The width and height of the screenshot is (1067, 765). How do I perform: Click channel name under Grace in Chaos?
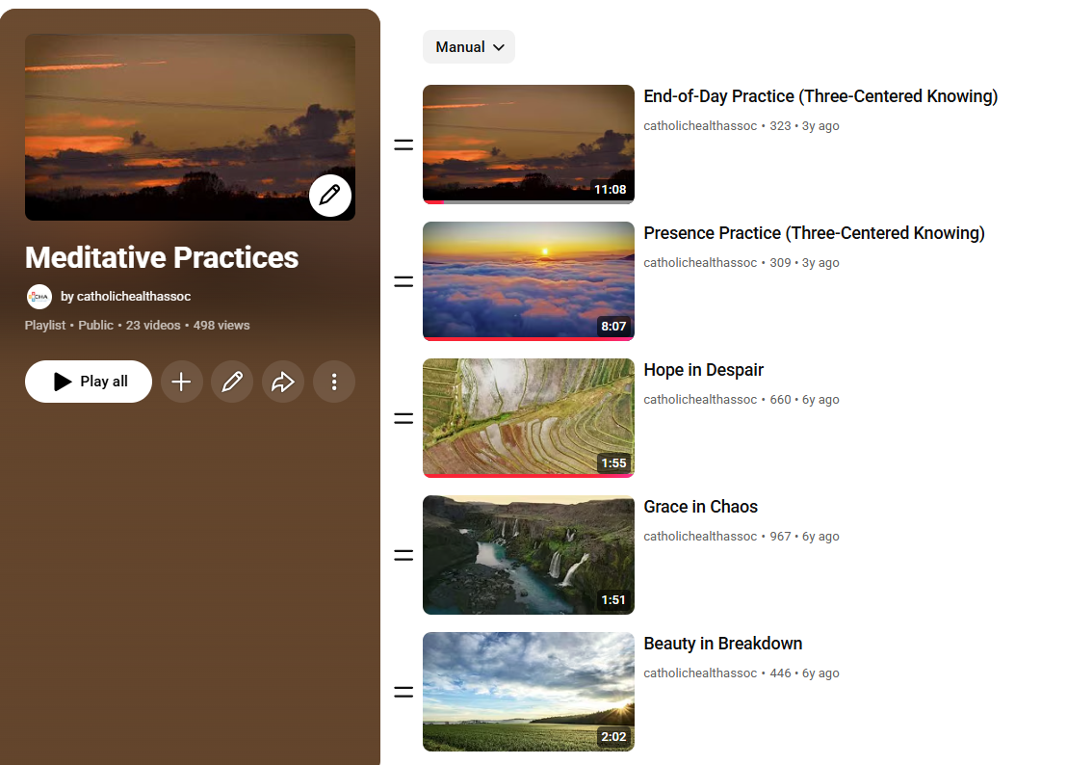click(700, 537)
